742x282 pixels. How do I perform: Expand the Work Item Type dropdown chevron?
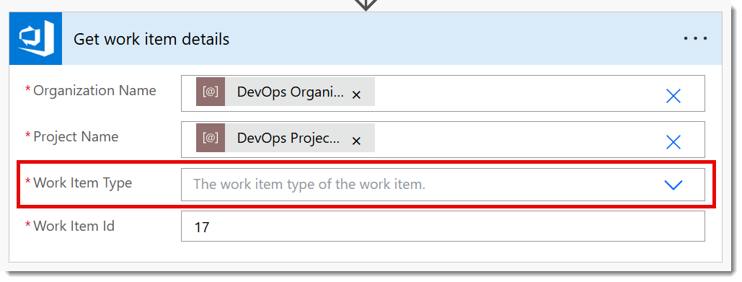tap(673, 185)
